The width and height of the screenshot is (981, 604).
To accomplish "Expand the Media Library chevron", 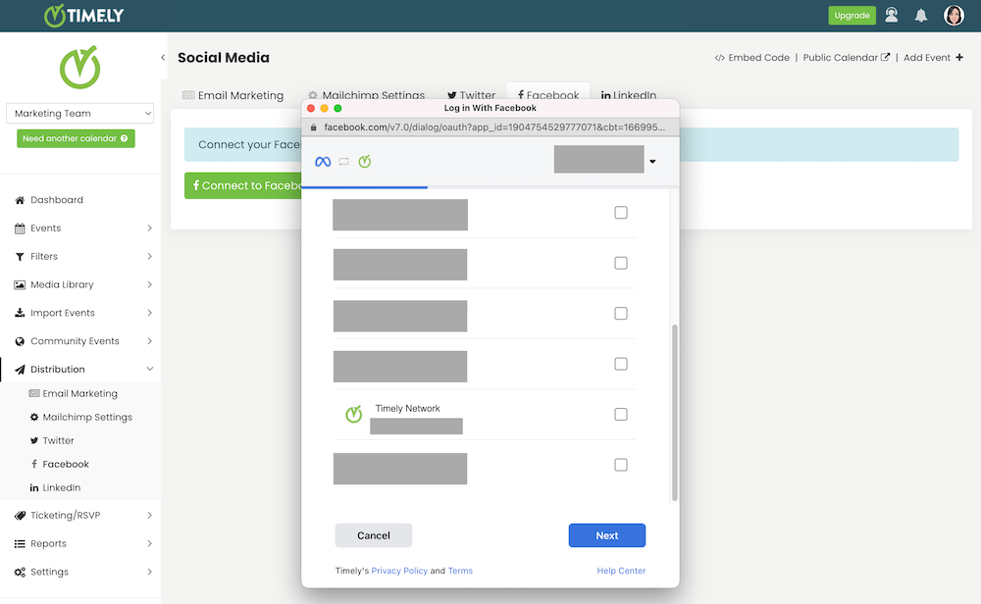I will [x=149, y=284].
